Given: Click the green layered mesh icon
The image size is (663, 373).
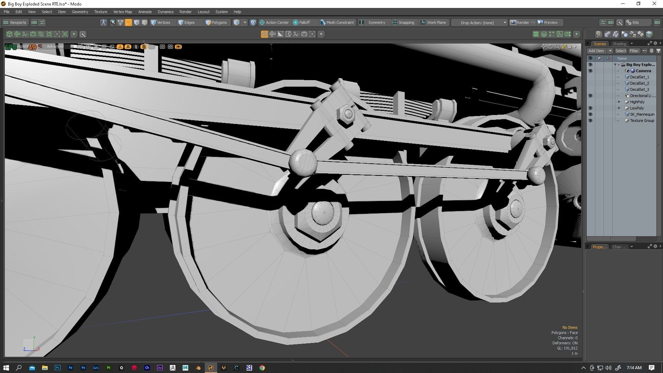Looking at the screenshot, I should [544, 34].
